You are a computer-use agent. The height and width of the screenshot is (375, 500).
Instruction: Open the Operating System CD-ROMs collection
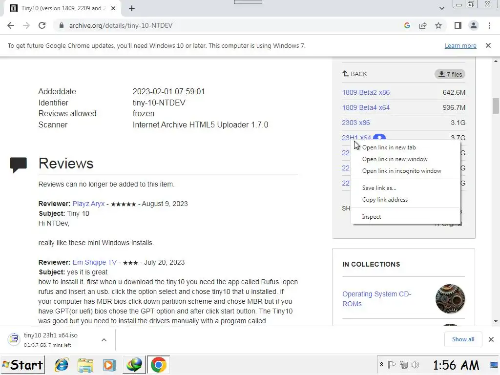pyautogui.click(x=376, y=299)
